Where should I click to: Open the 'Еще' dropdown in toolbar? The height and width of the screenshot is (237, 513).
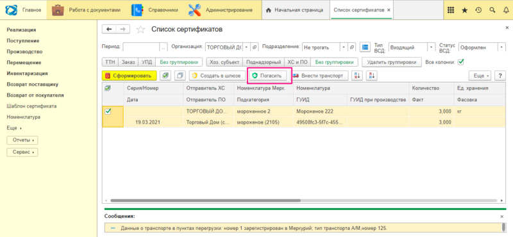480,76
